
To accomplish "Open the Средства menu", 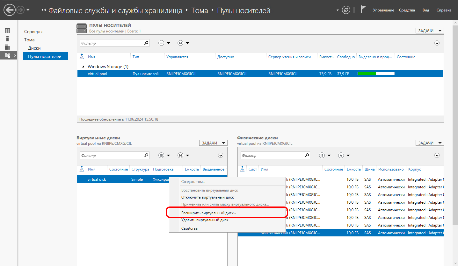I will point(407,10).
